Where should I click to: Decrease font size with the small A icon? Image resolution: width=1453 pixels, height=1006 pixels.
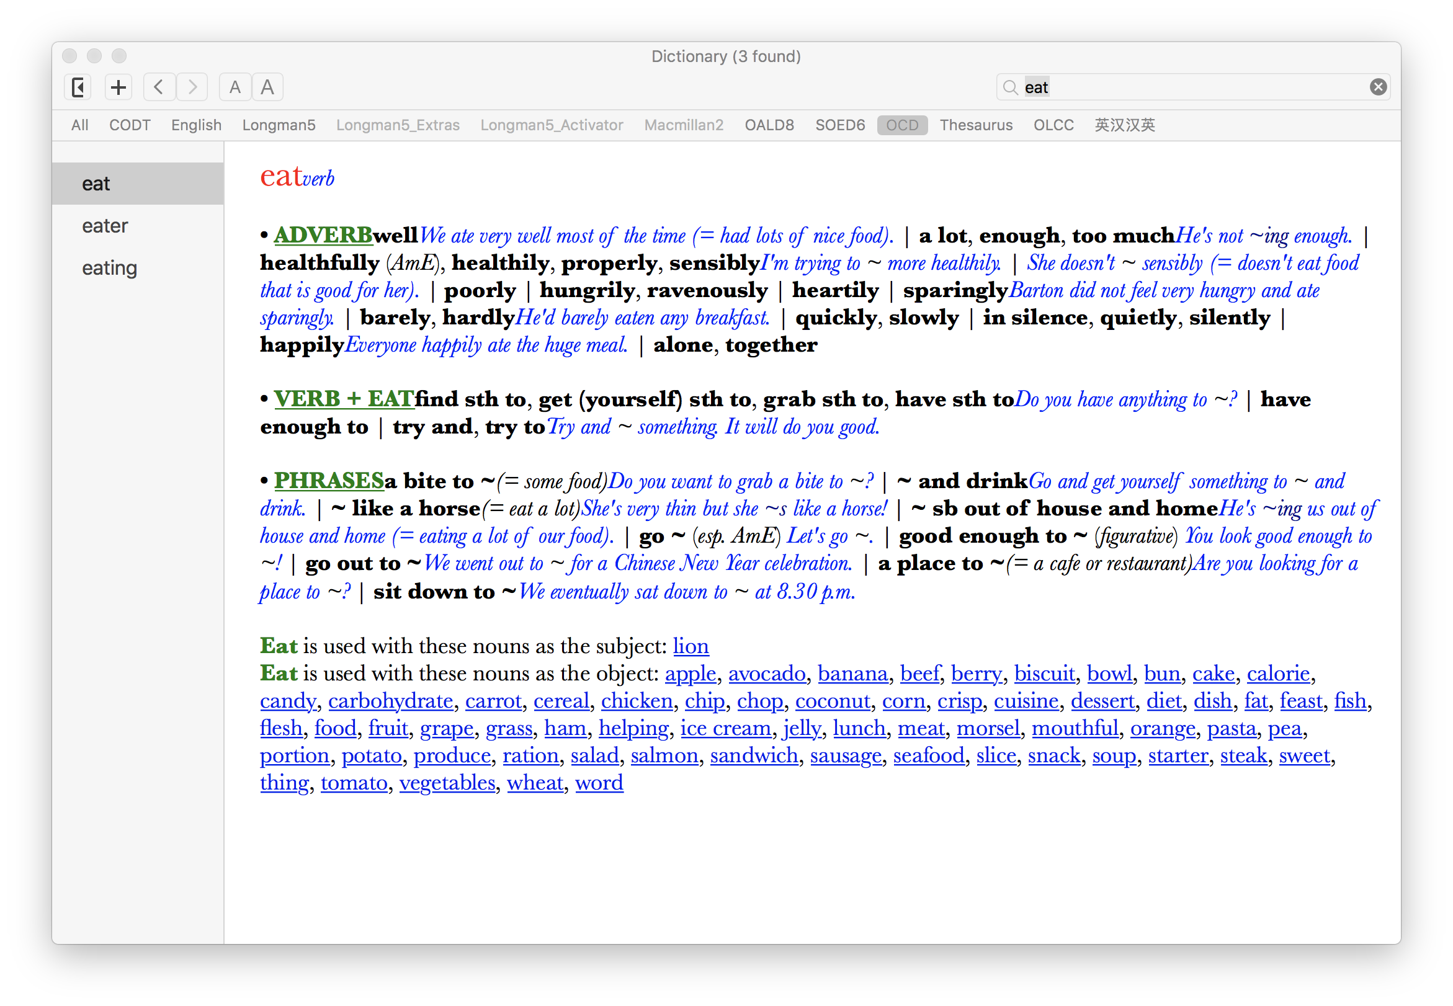(x=235, y=87)
